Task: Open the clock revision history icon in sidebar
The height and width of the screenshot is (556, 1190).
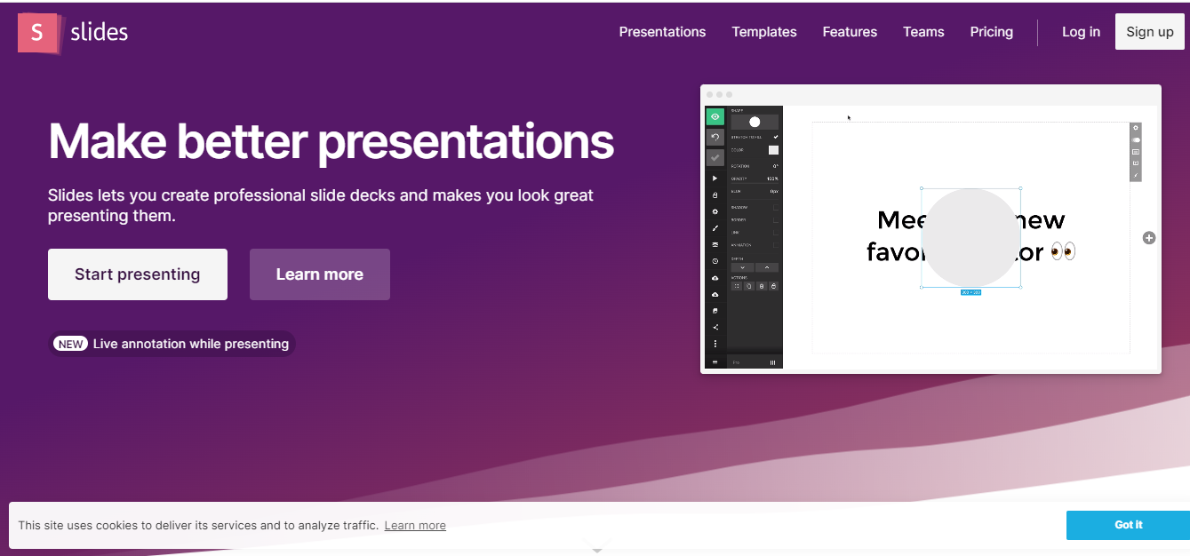Action: [715, 261]
